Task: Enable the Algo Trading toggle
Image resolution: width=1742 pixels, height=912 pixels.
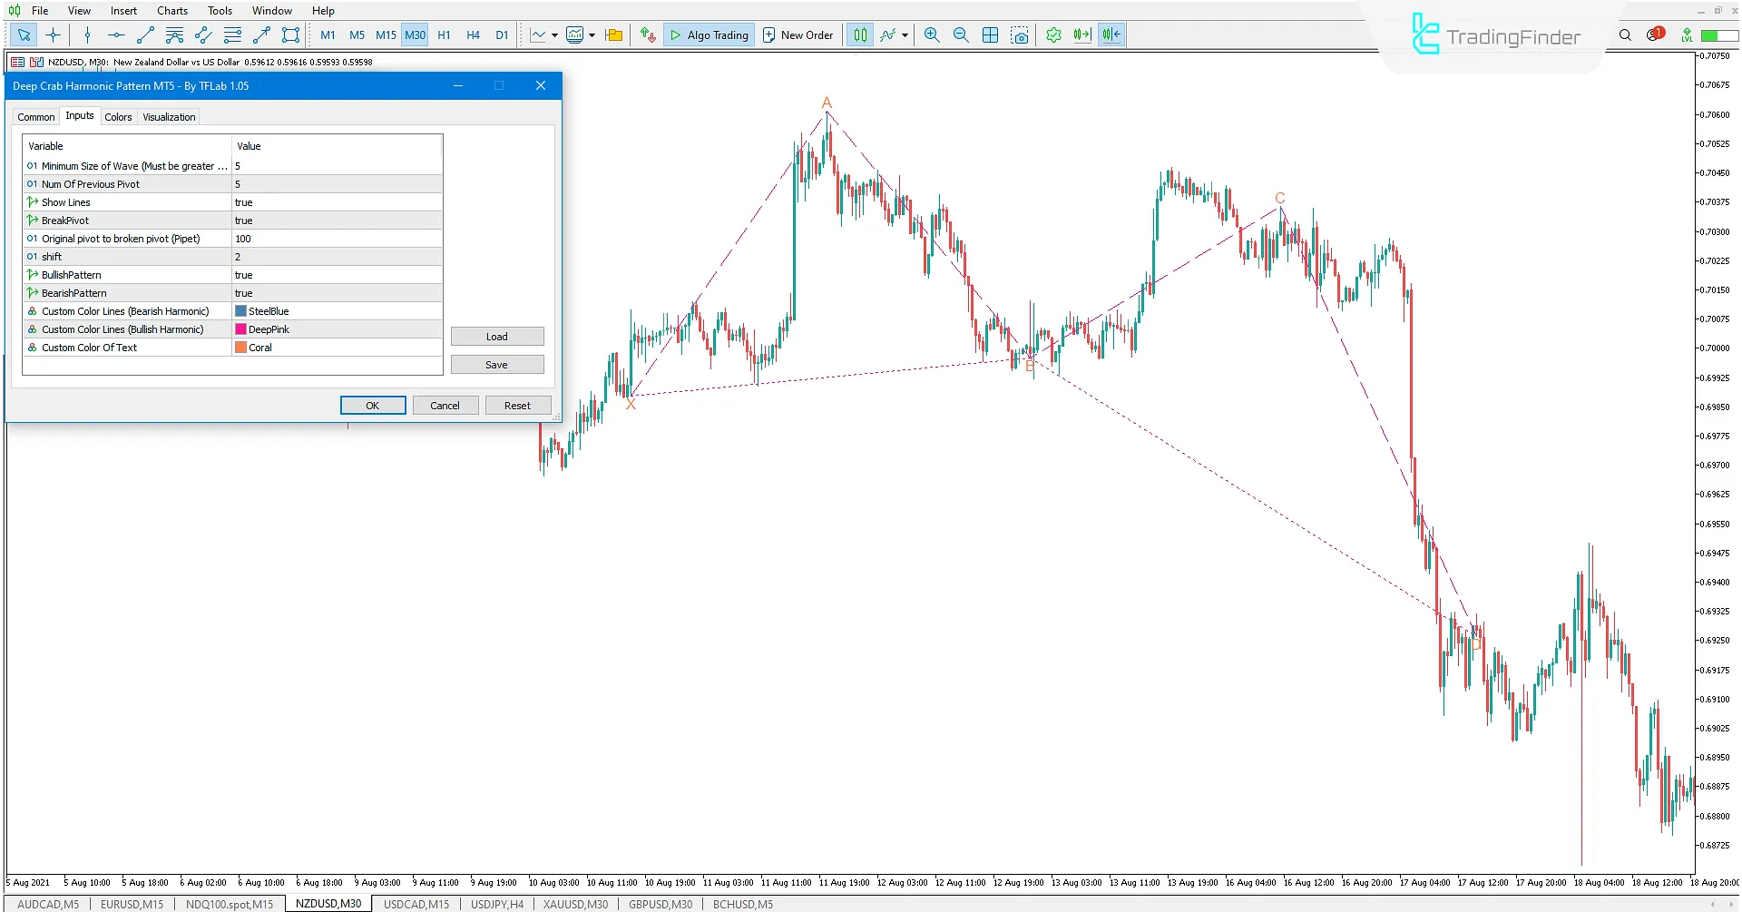Action: (x=709, y=34)
